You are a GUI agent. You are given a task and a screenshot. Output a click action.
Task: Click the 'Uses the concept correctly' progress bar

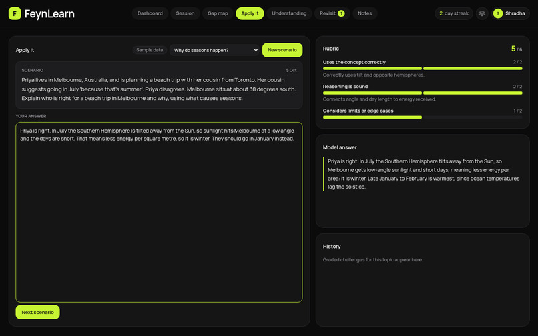(423, 69)
